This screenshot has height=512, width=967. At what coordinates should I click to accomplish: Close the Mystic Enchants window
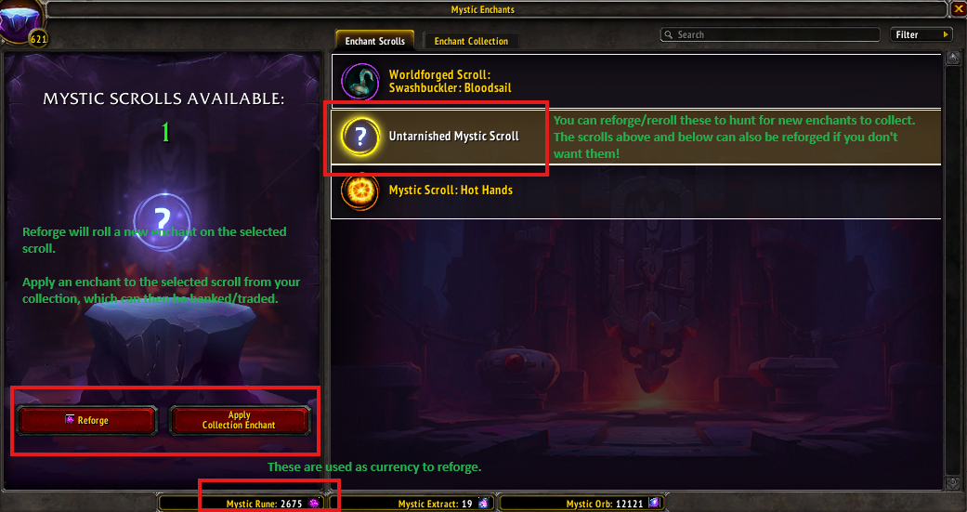point(959,8)
